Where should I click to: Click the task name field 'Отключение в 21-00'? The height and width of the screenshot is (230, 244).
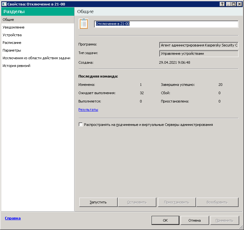[x=166, y=24]
